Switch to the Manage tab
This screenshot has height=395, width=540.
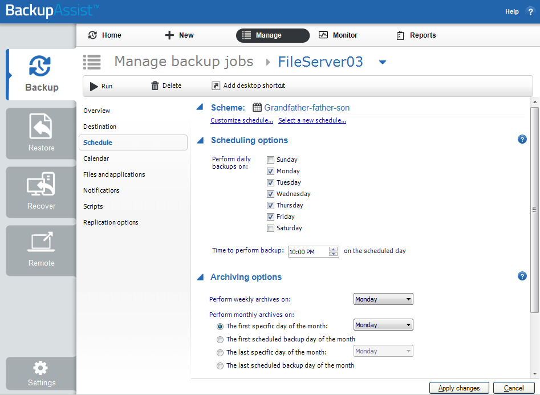click(273, 35)
